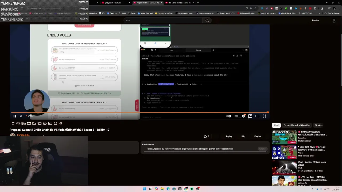Screen dimensions: 342x192
Task: Open Chrome from the taskbar
Action: 186,189
